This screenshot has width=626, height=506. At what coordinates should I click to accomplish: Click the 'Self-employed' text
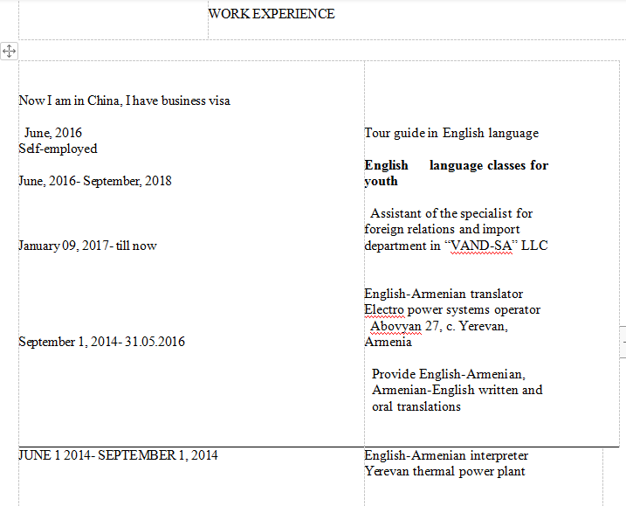pos(58,149)
